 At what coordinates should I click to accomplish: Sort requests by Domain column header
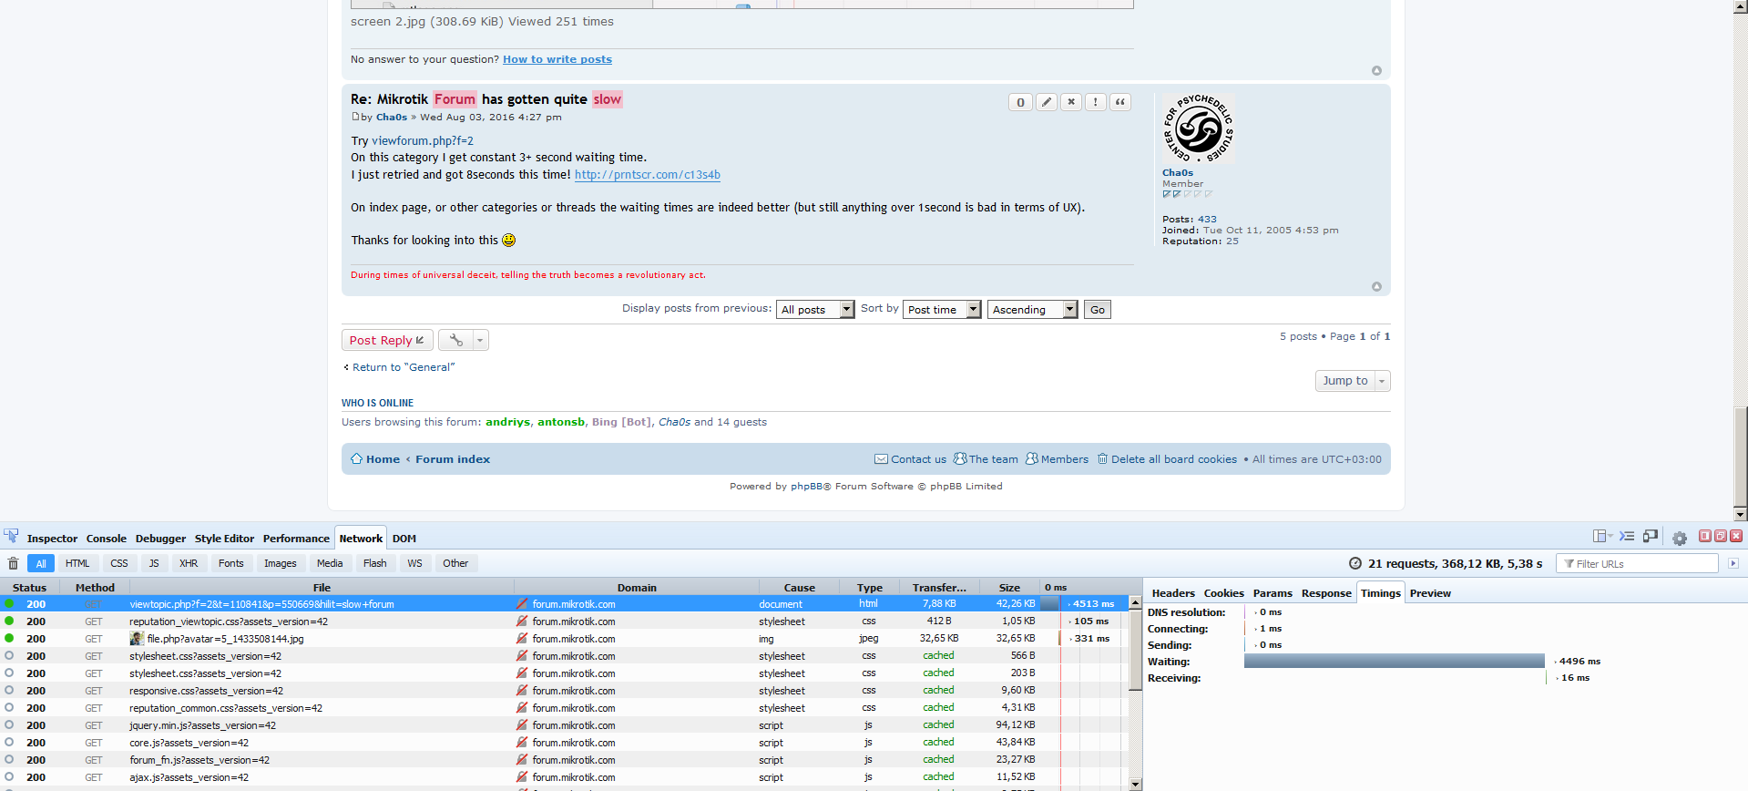[637, 588]
